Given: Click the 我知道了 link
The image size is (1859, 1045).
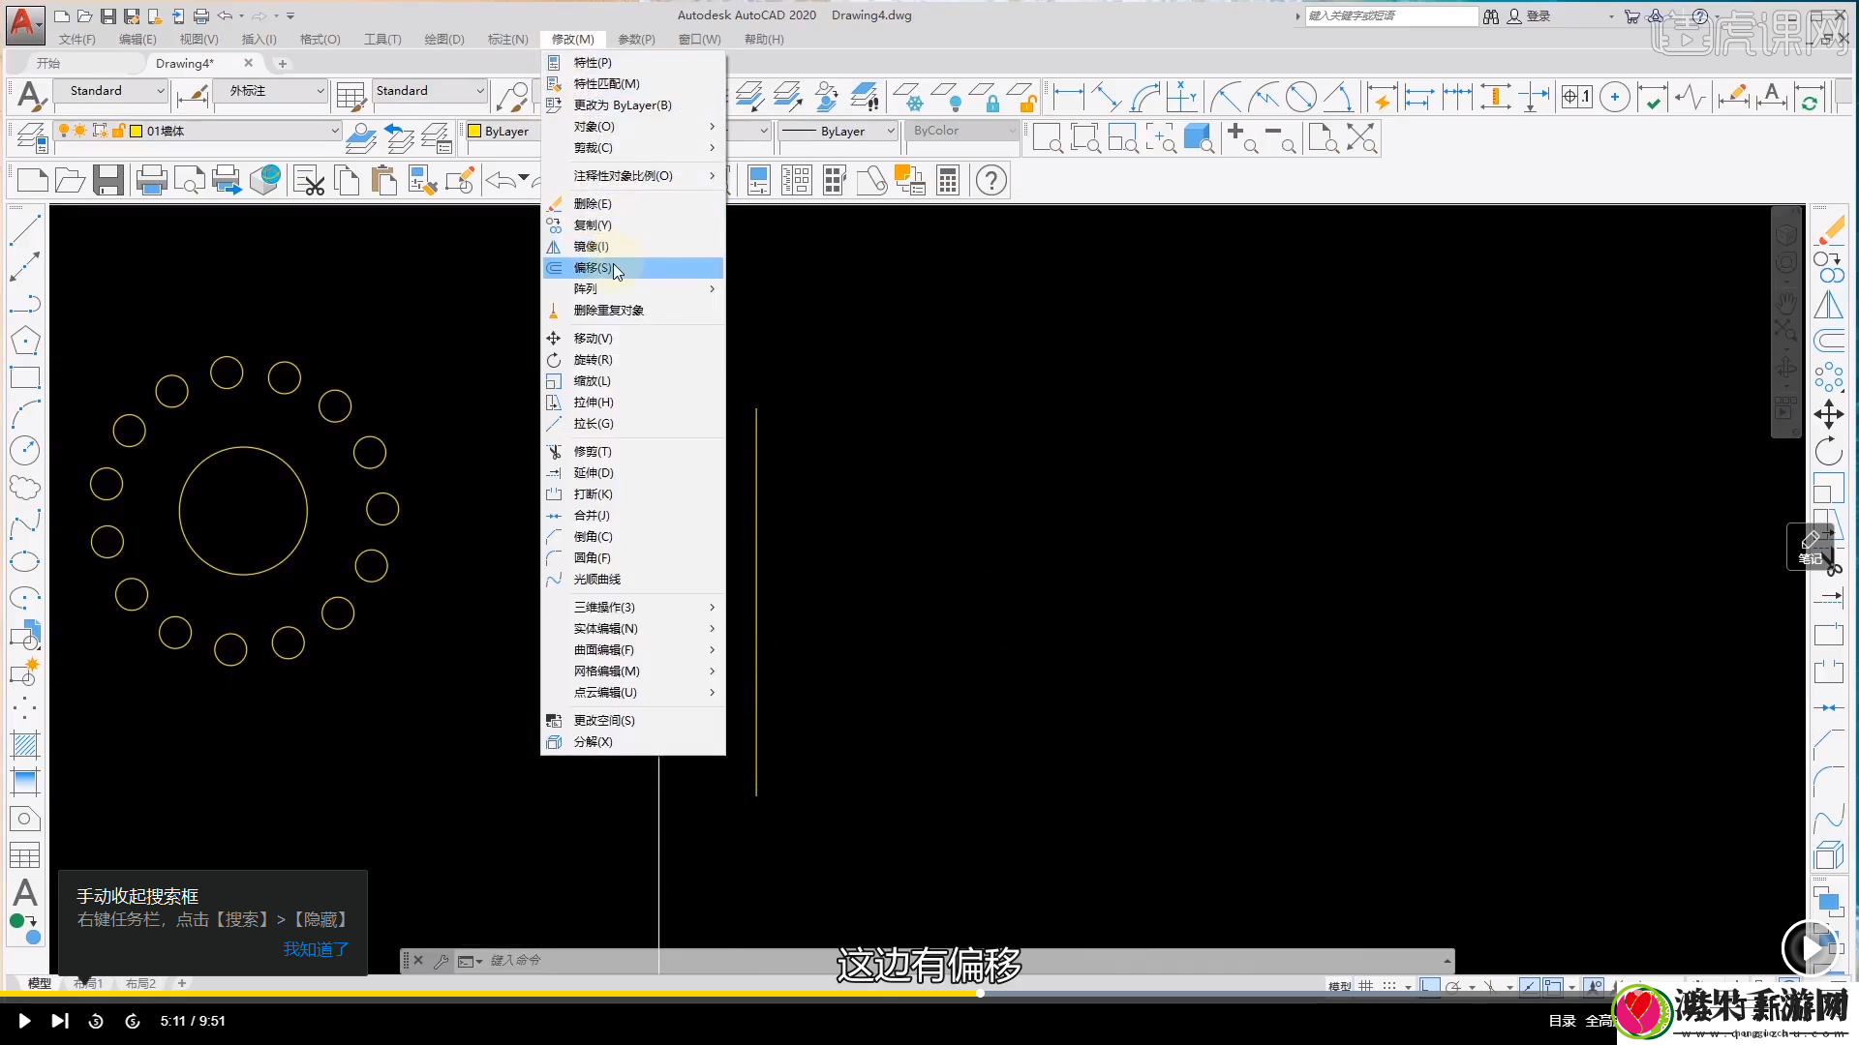Looking at the screenshot, I should tap(316, 950).
